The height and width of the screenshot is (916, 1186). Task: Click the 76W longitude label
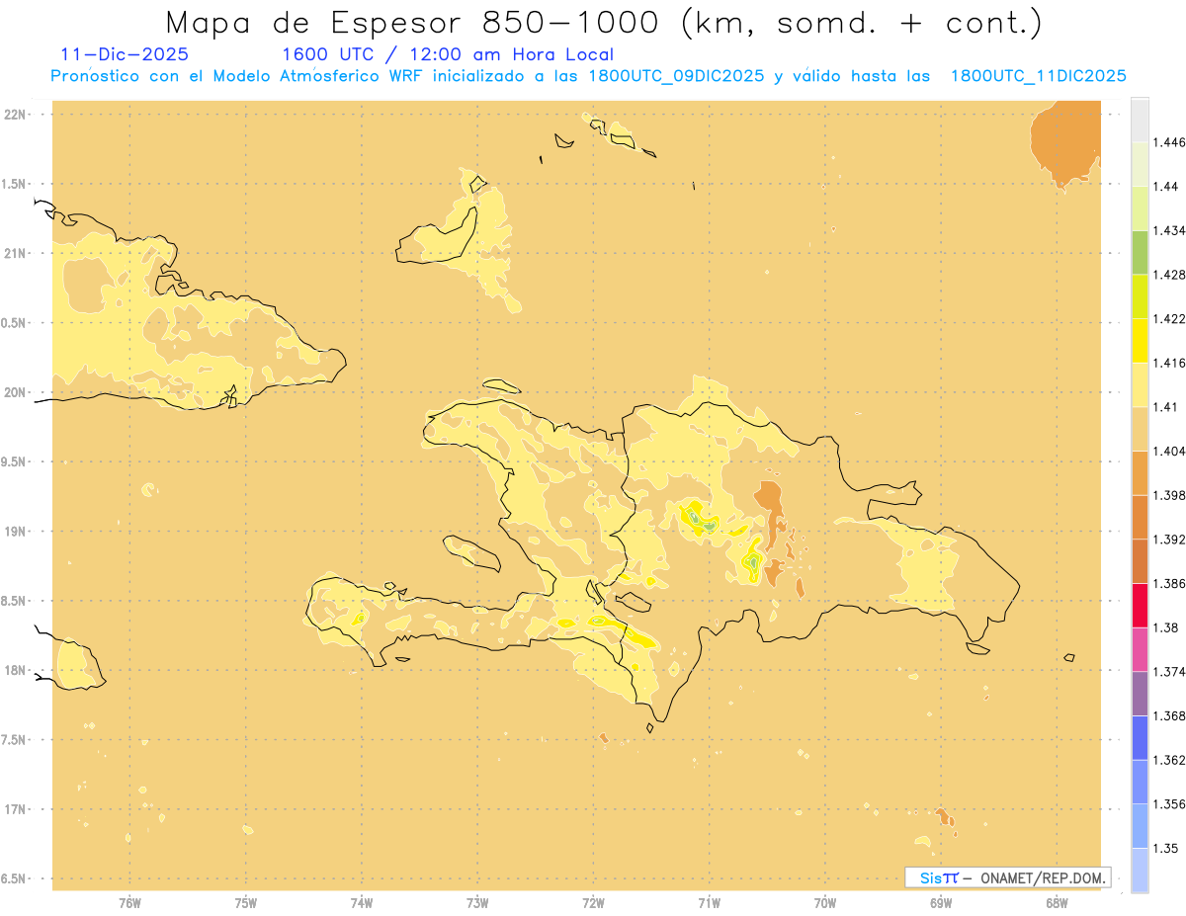(x=129, y=902)
